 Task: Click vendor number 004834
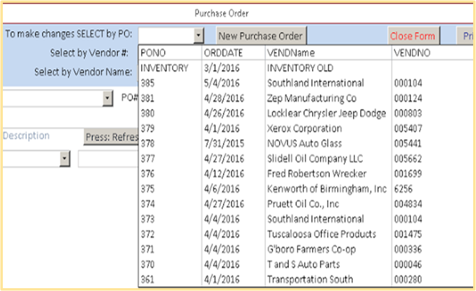click(x=408, y=204)
